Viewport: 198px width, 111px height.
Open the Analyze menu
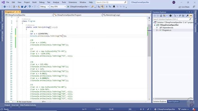[56, 2]
